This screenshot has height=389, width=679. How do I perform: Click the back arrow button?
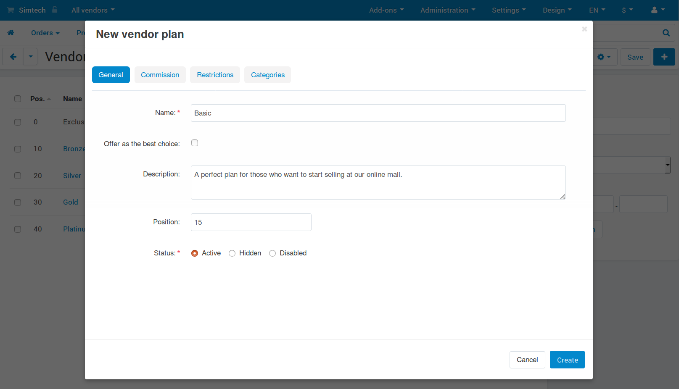(x=13, y=57)
